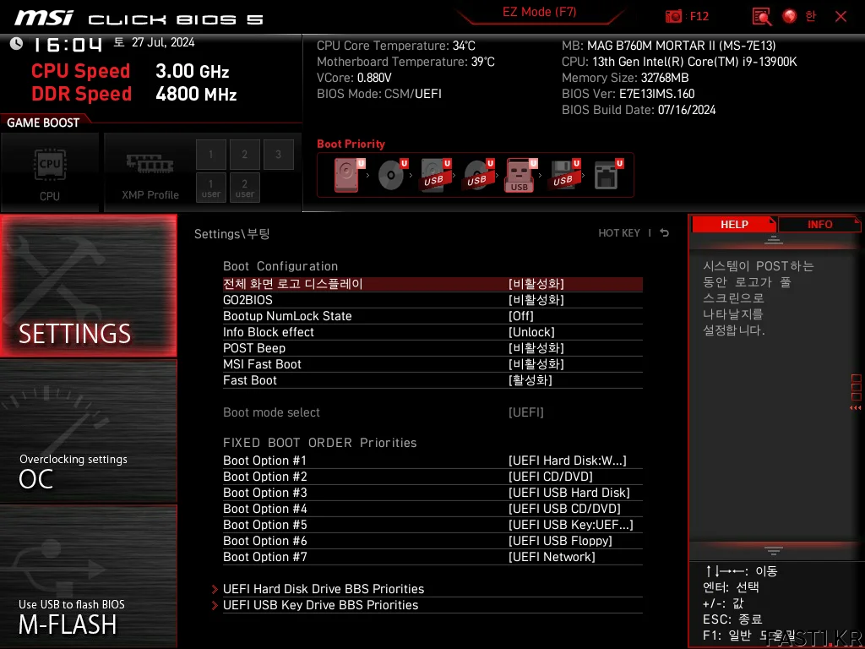Click the help panel scroll-up handle
This screenshot has width=865, height=649.
(x=774, y=240)
